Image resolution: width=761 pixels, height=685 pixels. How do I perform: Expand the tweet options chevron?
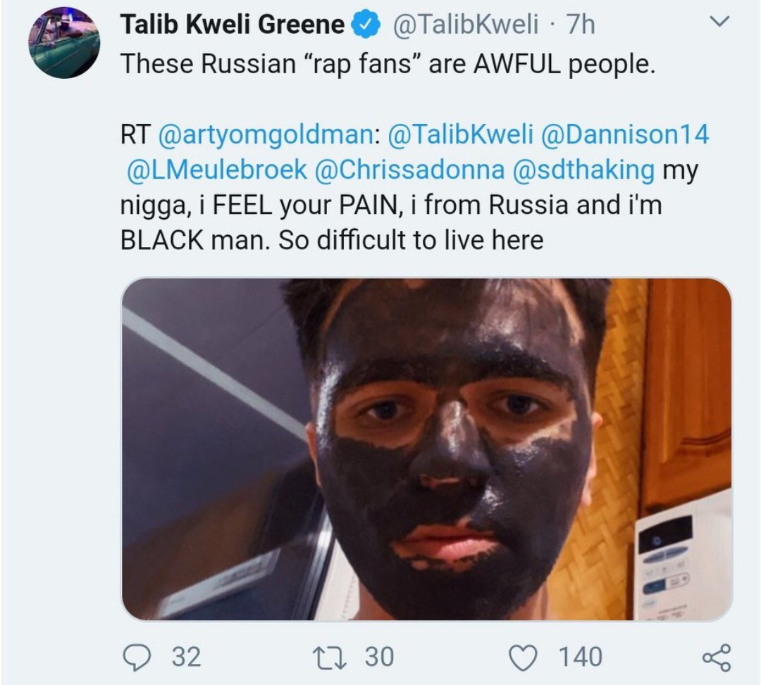point(719,22)
